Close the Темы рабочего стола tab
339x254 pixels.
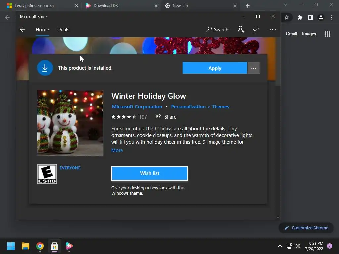(77, 6)
